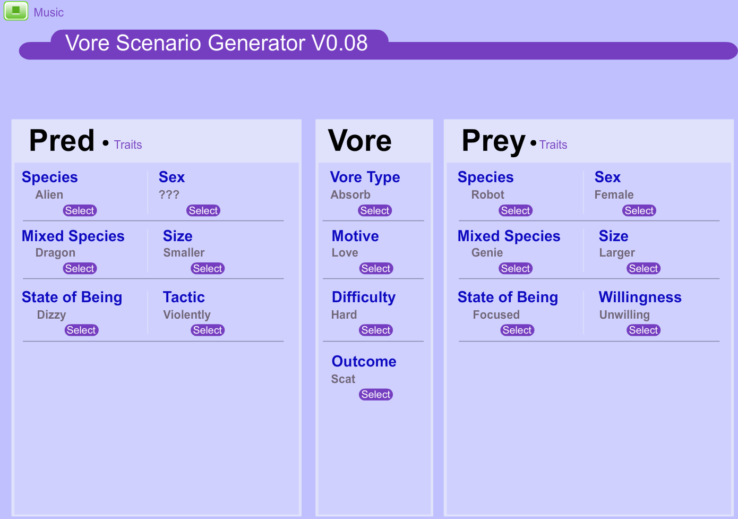Toggle the green Music button icon
The height and width of the screenshot is (519, 738).
(16, 11)
